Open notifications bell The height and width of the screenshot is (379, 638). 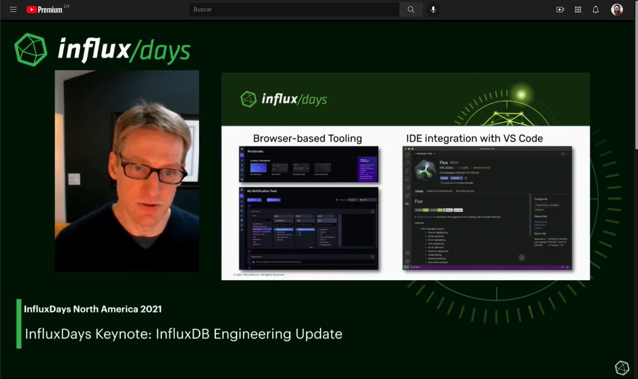tap(596, 10)
